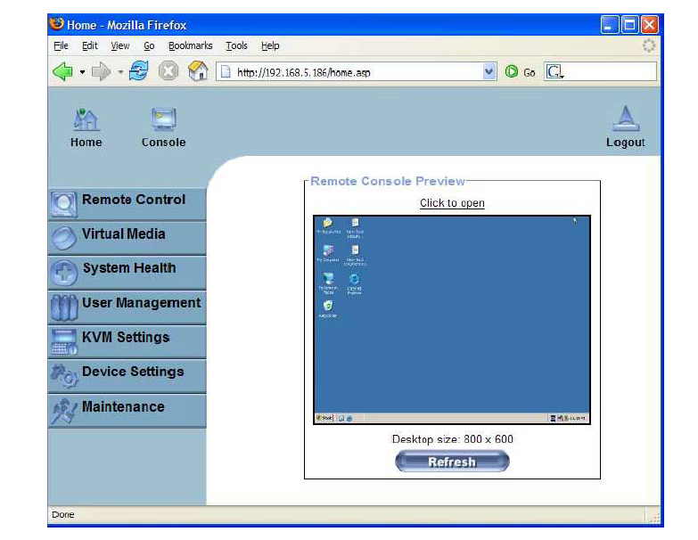The height and width of the screenshot is (540, 698).
Task: Click the remote console preview thumbnail
Action: point(452,319)
